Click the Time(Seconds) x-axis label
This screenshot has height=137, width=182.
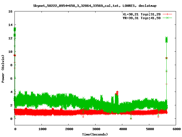[x=95, y=134]
